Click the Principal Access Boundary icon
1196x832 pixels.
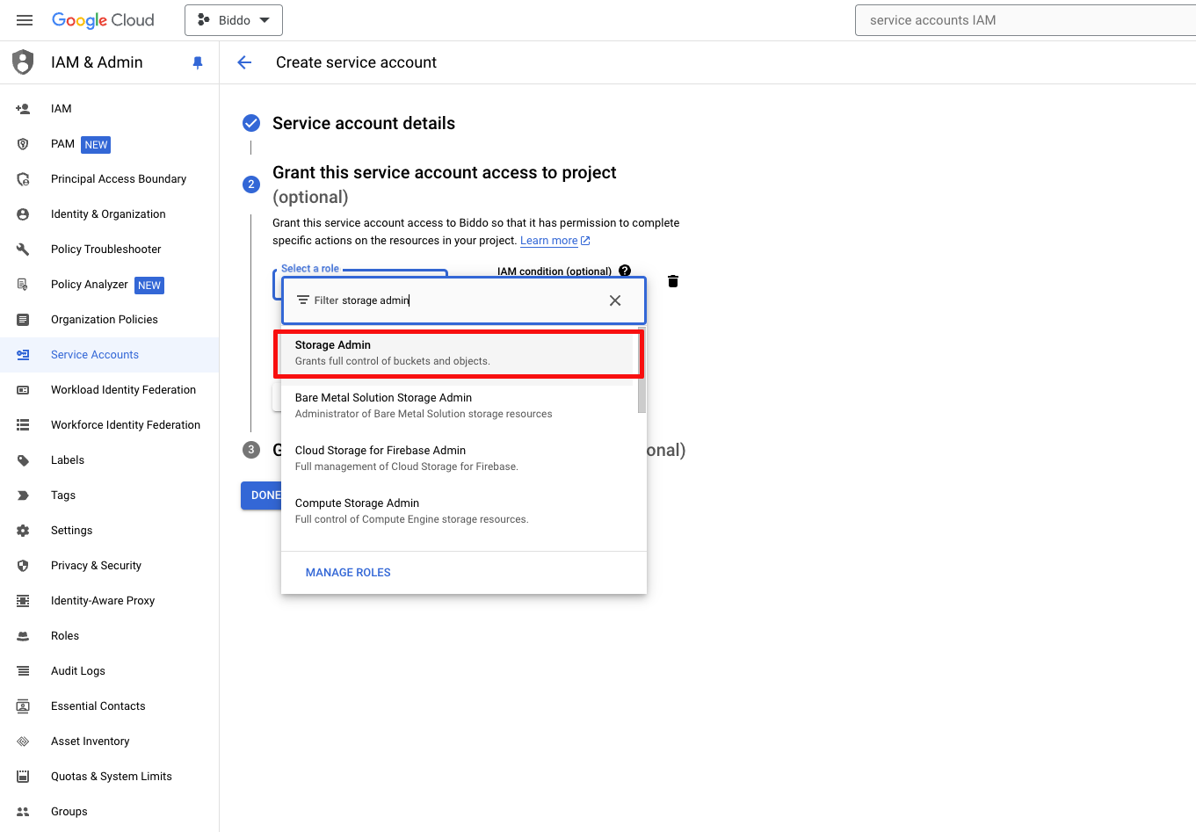(23, 179)
